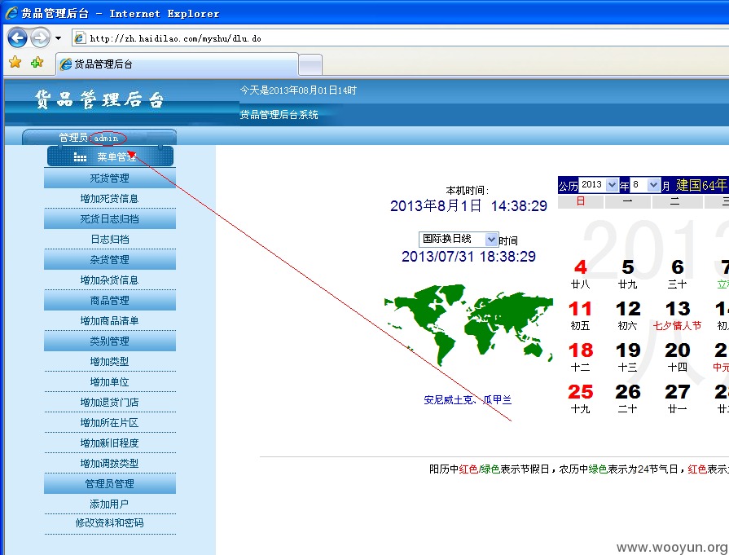Click the 货品管理后台系统 header text
The height and width of the screenshot is (555, 729).
pyautogui.click(x=279, y=114)
